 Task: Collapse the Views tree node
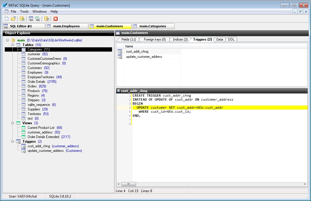click(13, 123)
